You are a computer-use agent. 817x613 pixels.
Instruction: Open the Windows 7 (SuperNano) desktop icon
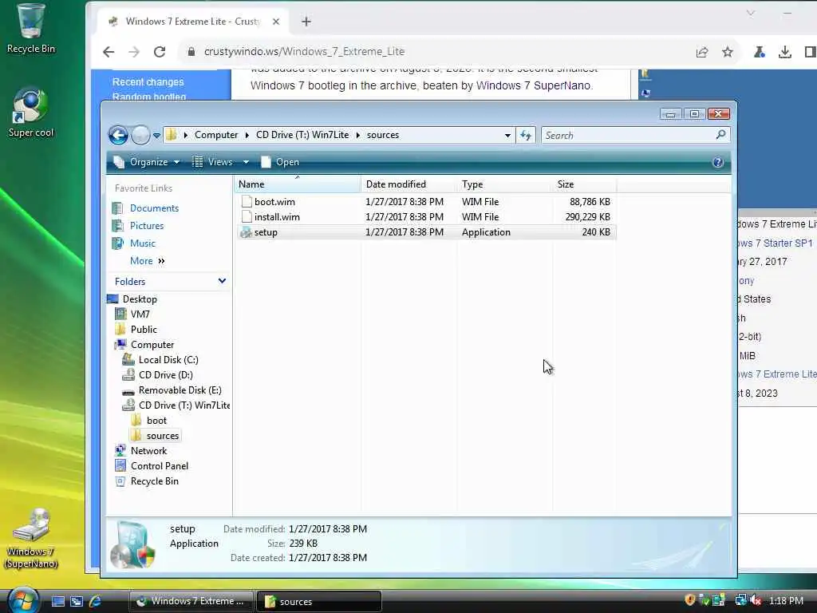pos(31,539)
